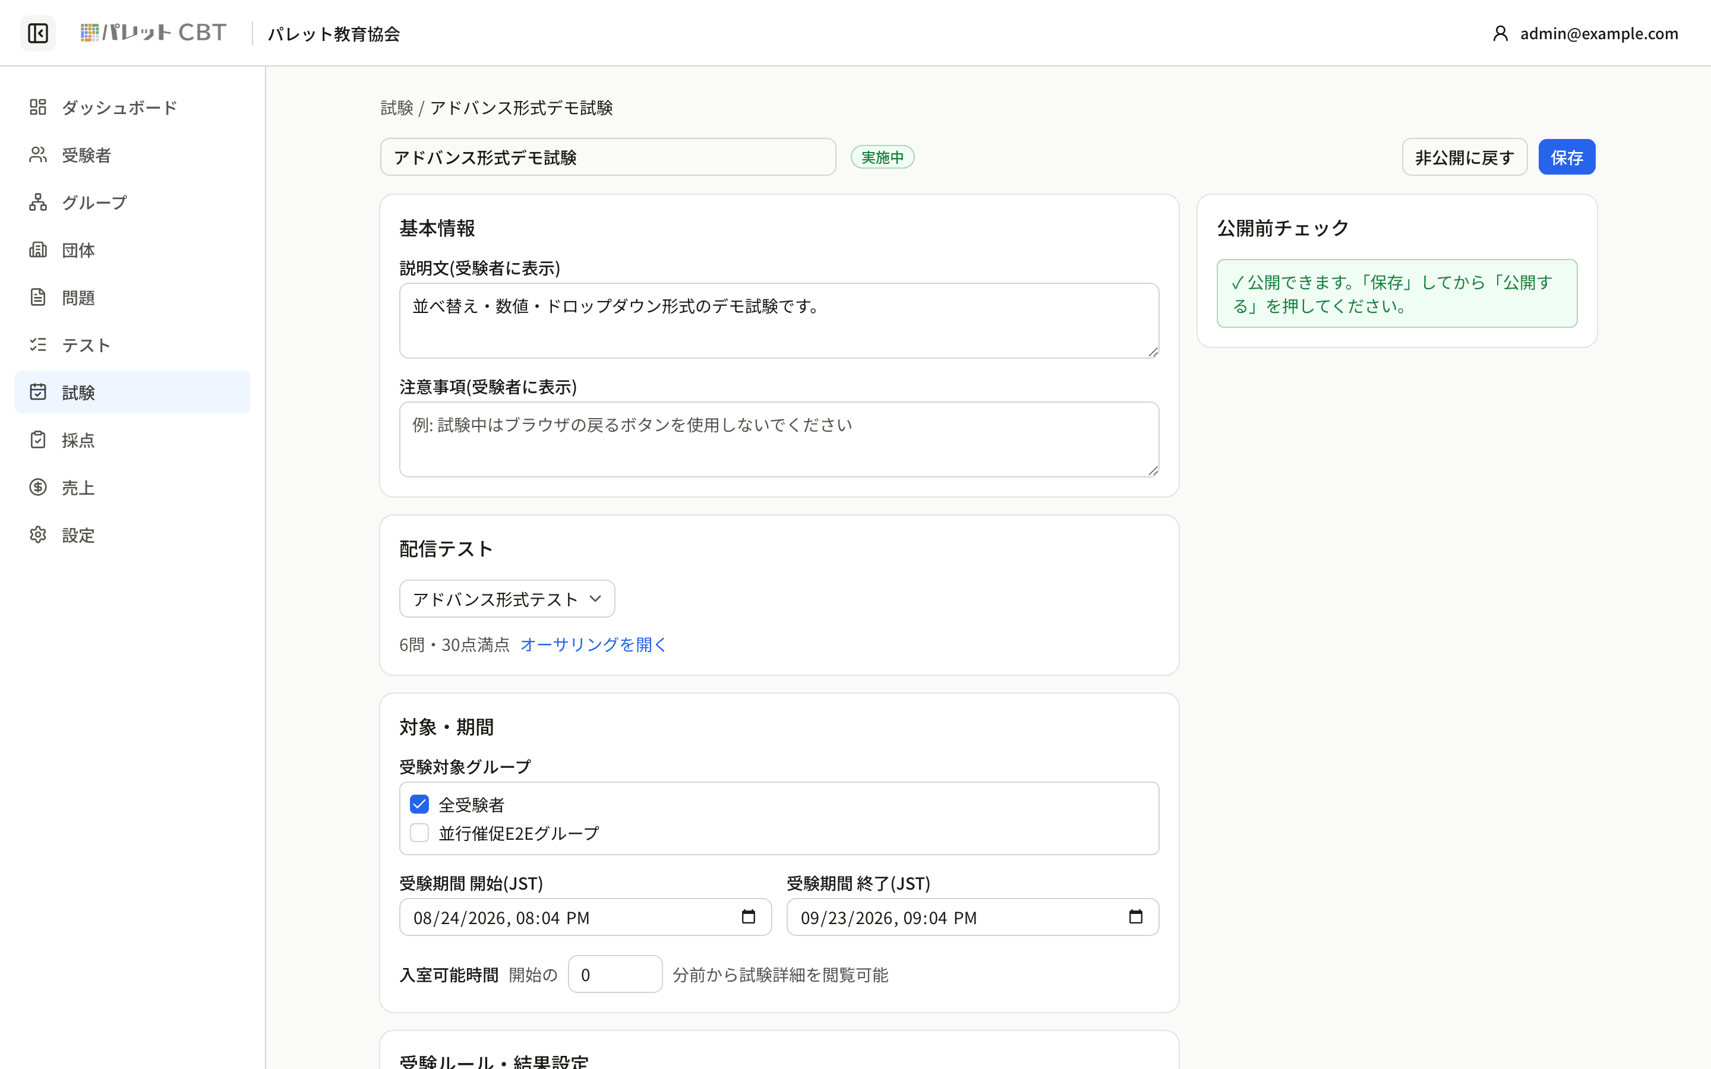Image resolution: width=1711 pixels, height=1069 pixels.
Task: Click the テスト checklist icon
Action: click(38, 344)
